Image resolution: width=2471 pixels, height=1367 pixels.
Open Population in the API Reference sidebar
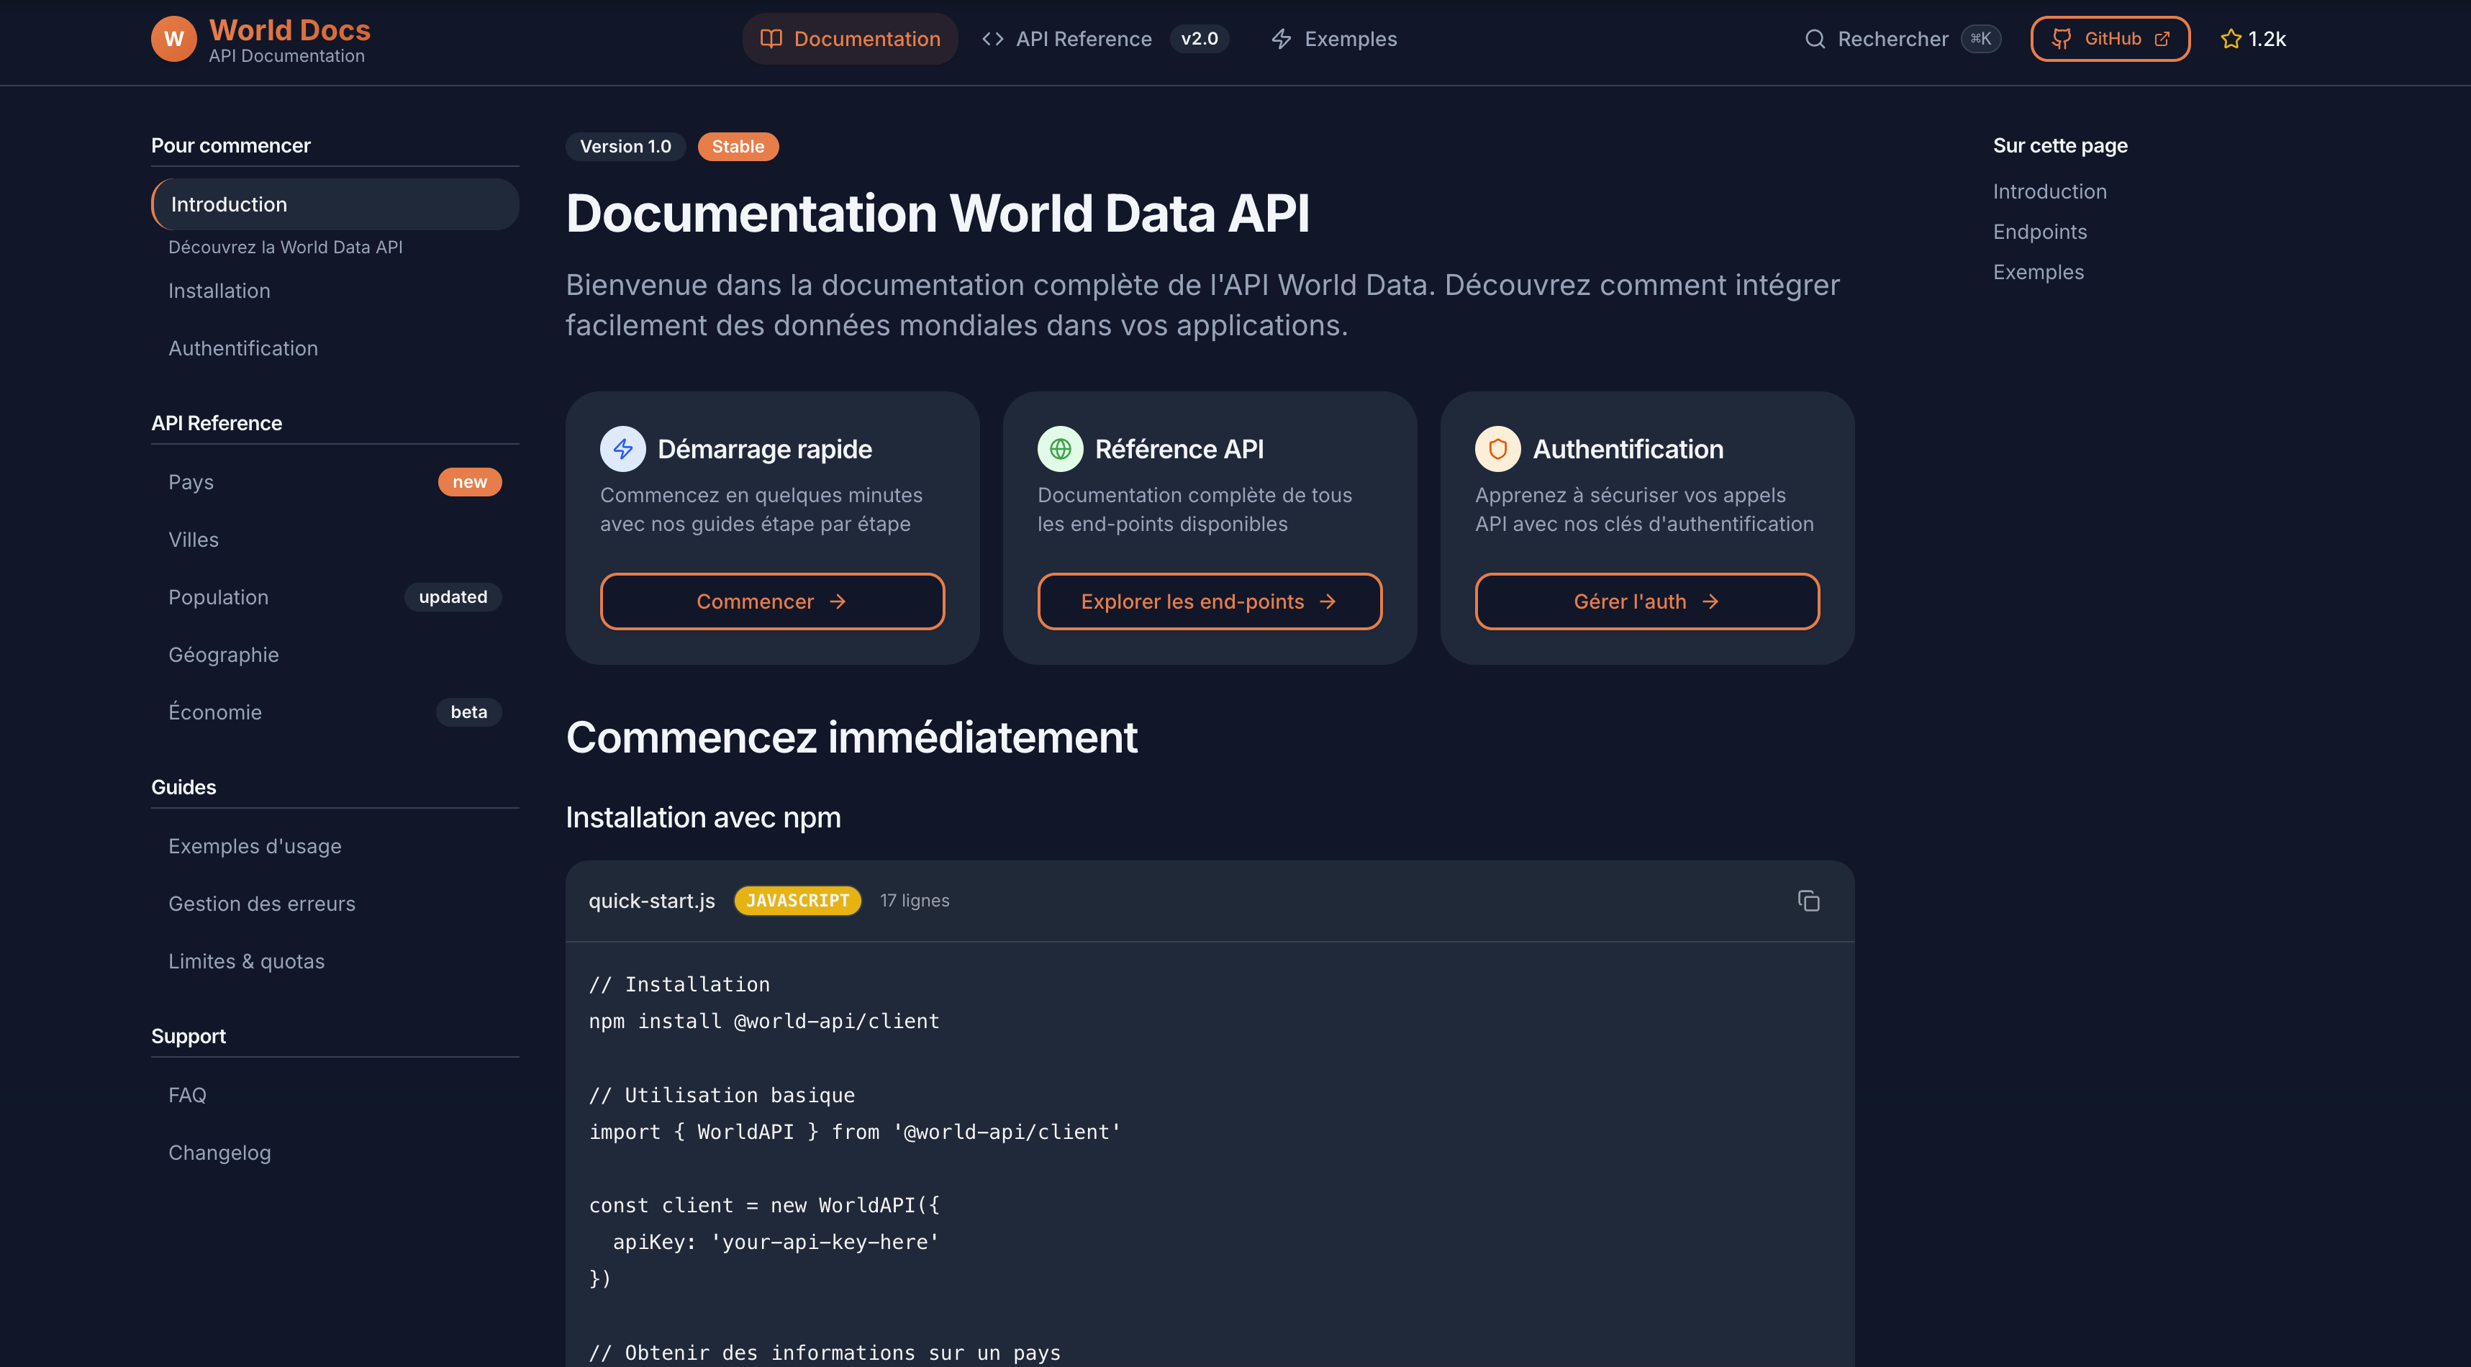(219, 598)
